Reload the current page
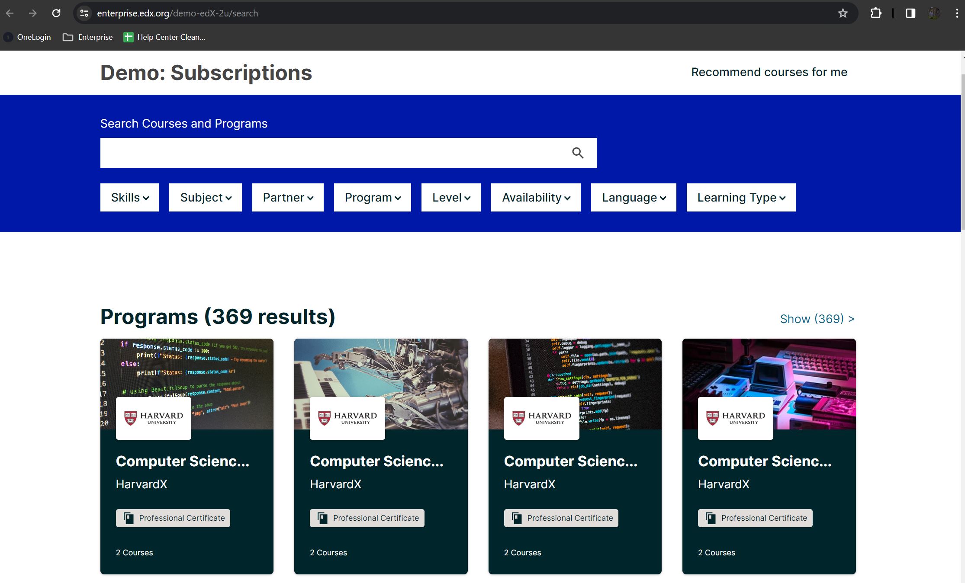Viewport: 965px width, 583px height. pyautogui.click(x=56, y=13)
